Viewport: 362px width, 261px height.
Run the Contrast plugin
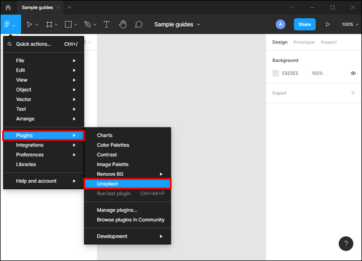(x=128, y=155)
